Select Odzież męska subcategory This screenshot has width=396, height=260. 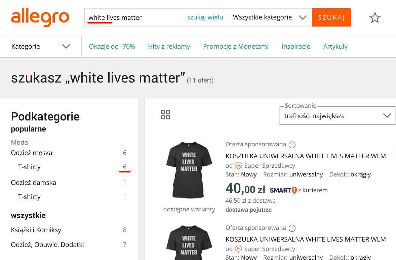click(x=32, y=153)
